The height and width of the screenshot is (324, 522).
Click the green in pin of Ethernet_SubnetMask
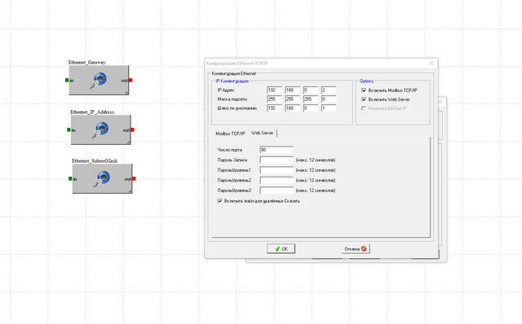70,179
